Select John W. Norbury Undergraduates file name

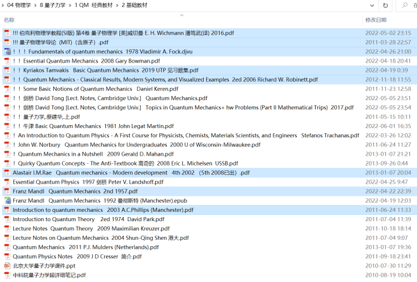tap(137, 145)
